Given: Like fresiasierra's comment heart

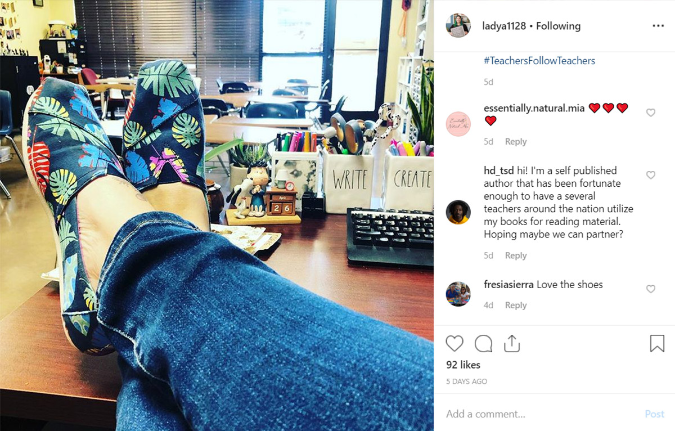Looking at the screenshot, I should pyautogui.click(x=651, y=289).
